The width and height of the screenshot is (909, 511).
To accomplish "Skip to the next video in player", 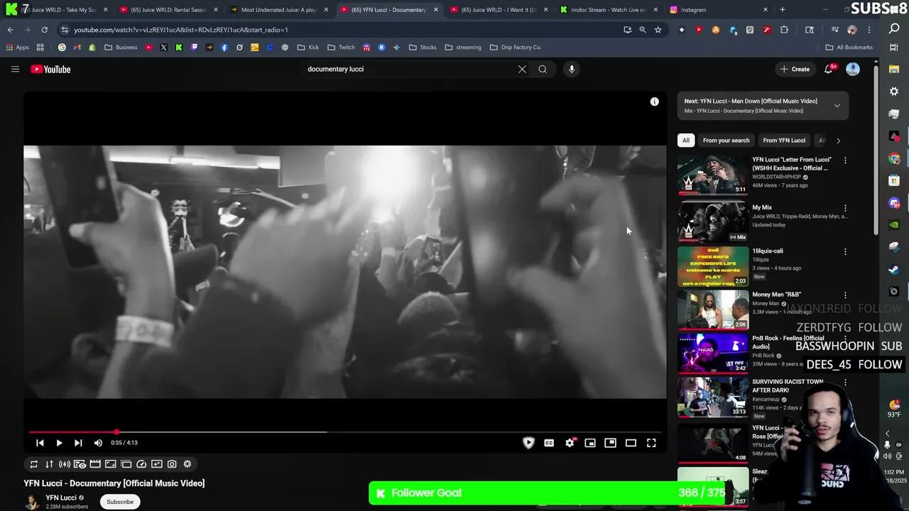I will [78, 443].
